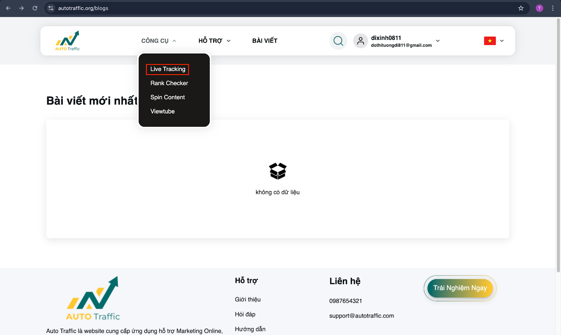Expand account dropdown chevron beside dixinh0811
The height and width of the screenshot is (335, 561).
click(438, 41)
